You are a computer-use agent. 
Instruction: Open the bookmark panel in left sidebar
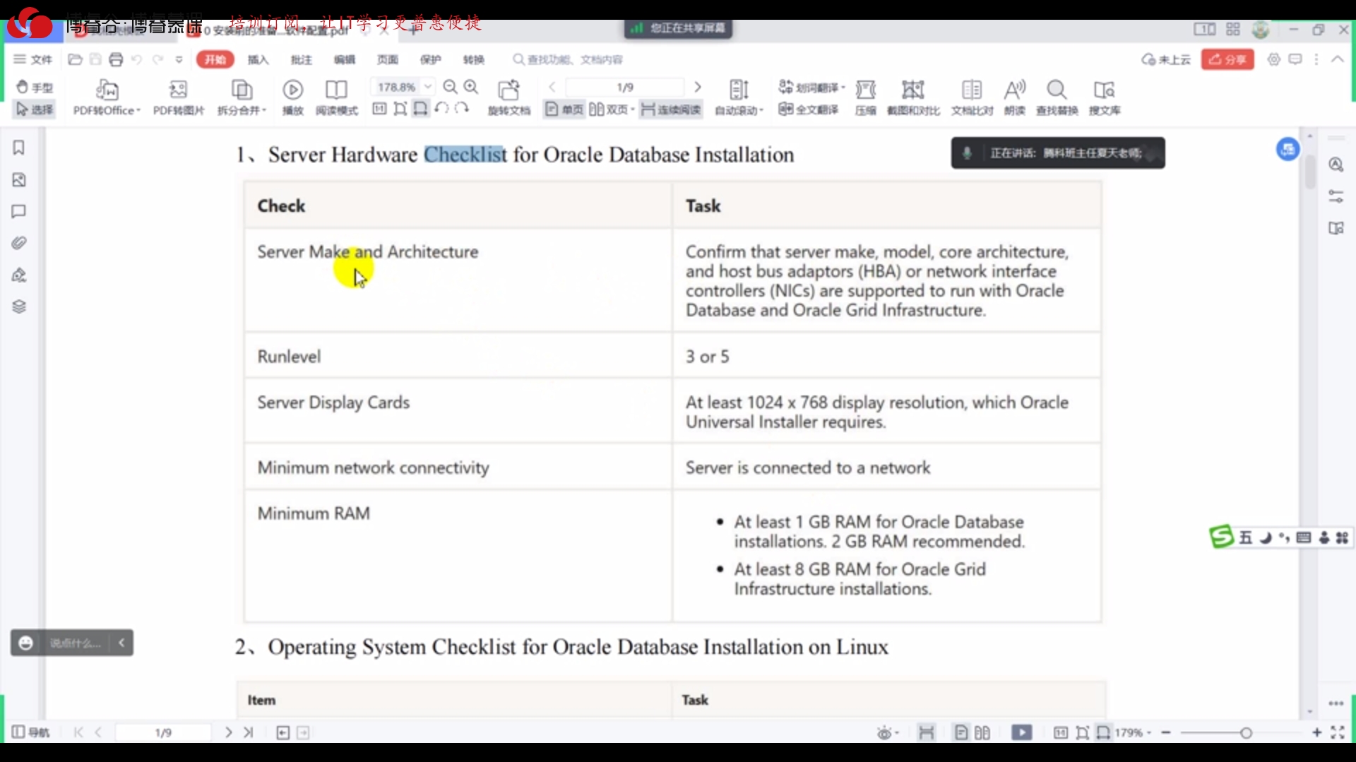pos(19,148)
